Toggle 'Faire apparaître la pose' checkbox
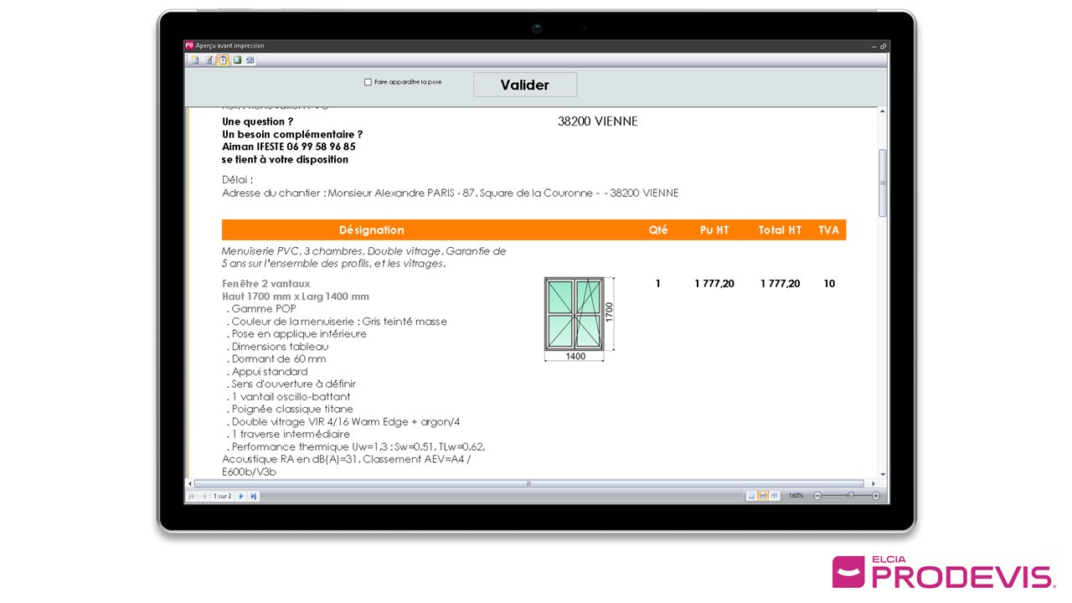This screenshot has width=1072, height=603. click(x=368, y=82)
